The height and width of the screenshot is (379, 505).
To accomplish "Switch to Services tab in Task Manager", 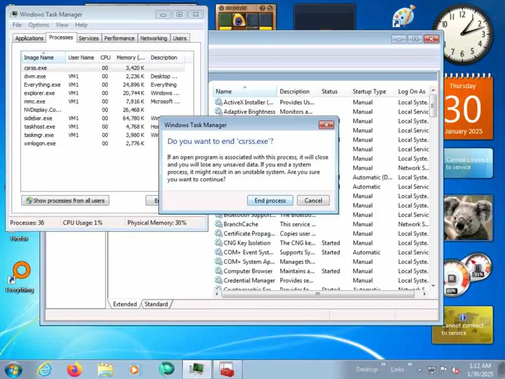I will (x=89, y=38).
